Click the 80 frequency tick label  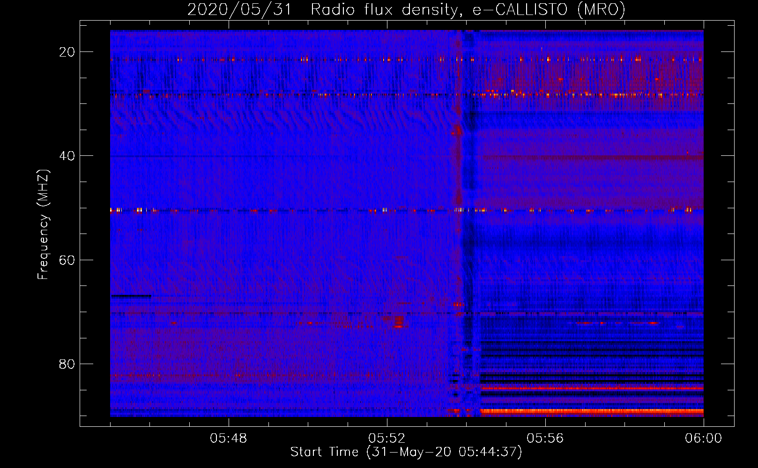67,364
